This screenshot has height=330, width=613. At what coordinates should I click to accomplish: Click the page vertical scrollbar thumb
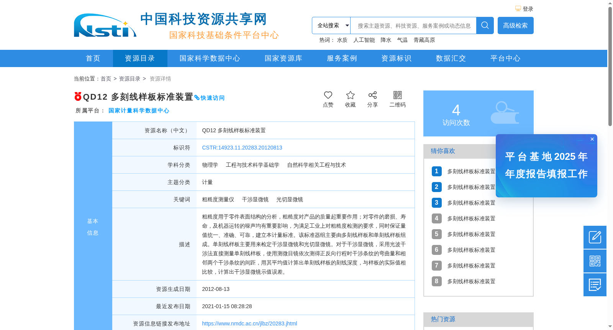click(x=610, y=66)
